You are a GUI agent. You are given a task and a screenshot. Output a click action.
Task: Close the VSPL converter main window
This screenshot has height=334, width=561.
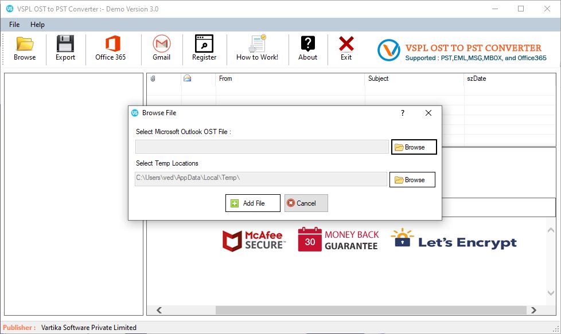tap(547, 9)
